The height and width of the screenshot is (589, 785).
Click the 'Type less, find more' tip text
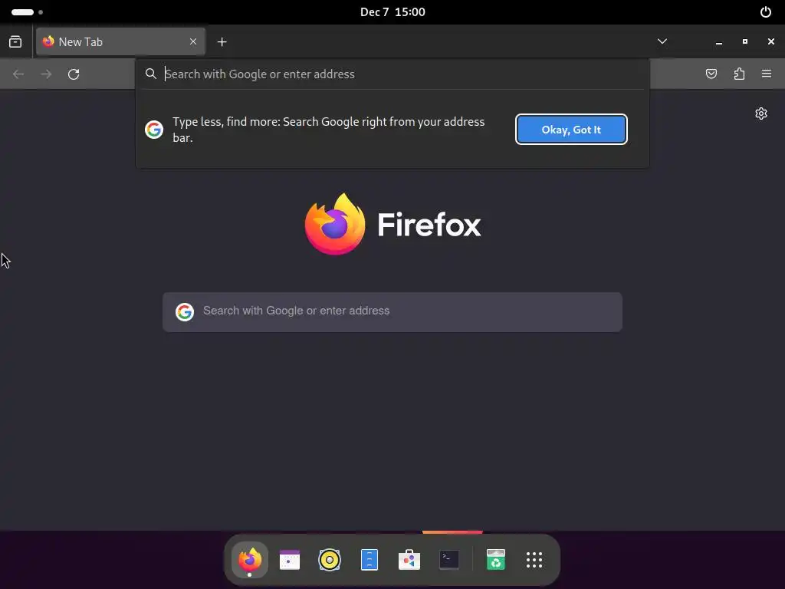(328, 130)
